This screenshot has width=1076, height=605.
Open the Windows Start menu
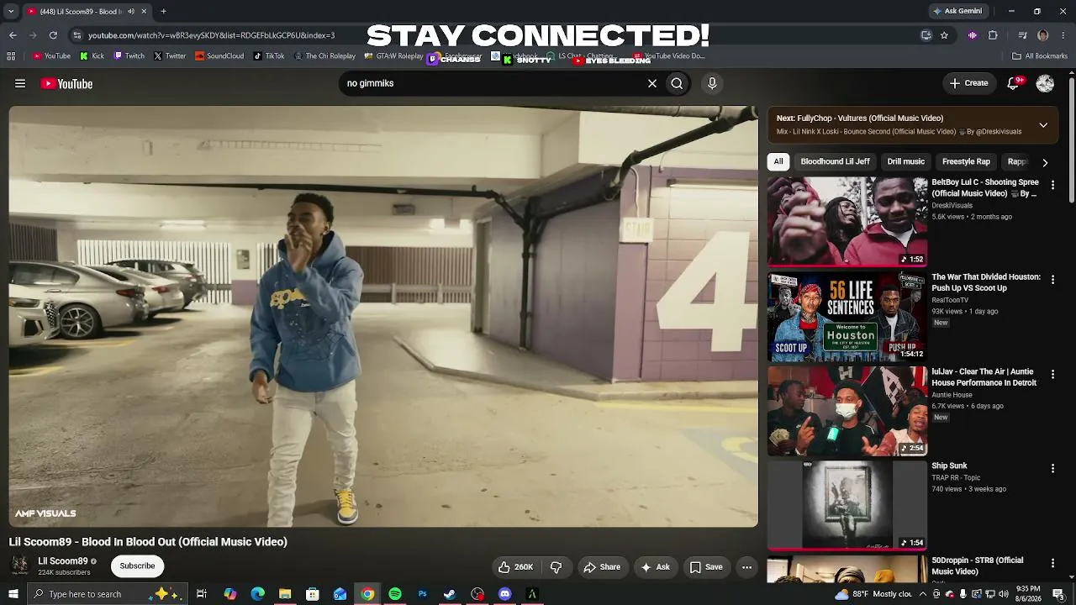point(13,594)
